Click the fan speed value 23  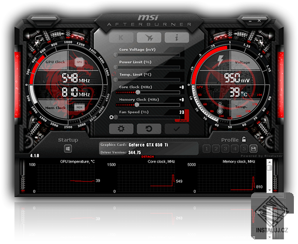coord(182,112)
